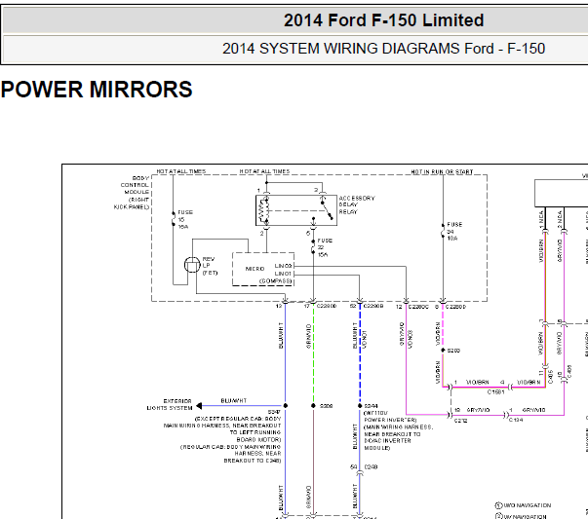
Task: Click the 'C1581' connector label
Action: [495, 392]
